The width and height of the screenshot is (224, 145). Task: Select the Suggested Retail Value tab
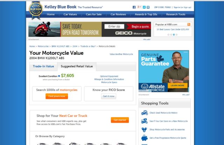coord(77,66)
